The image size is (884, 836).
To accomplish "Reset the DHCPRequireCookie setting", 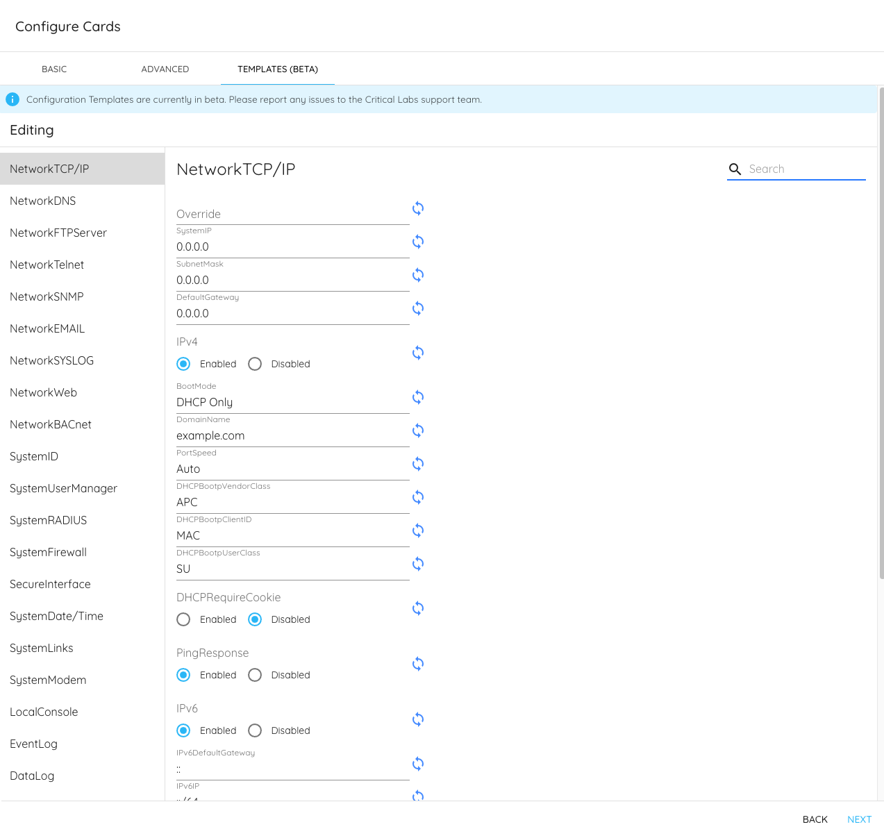I will click(418, 608).
